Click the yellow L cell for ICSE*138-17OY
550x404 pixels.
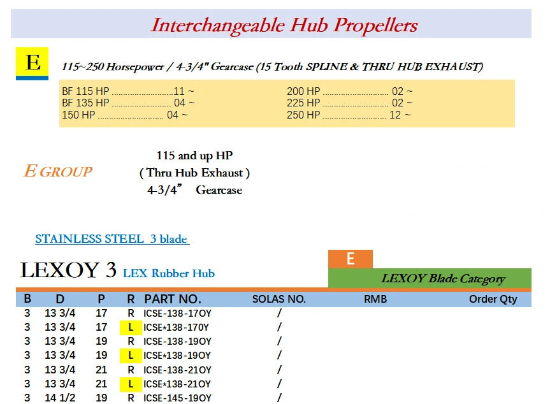pyautogui.click(x=131, y=327)
